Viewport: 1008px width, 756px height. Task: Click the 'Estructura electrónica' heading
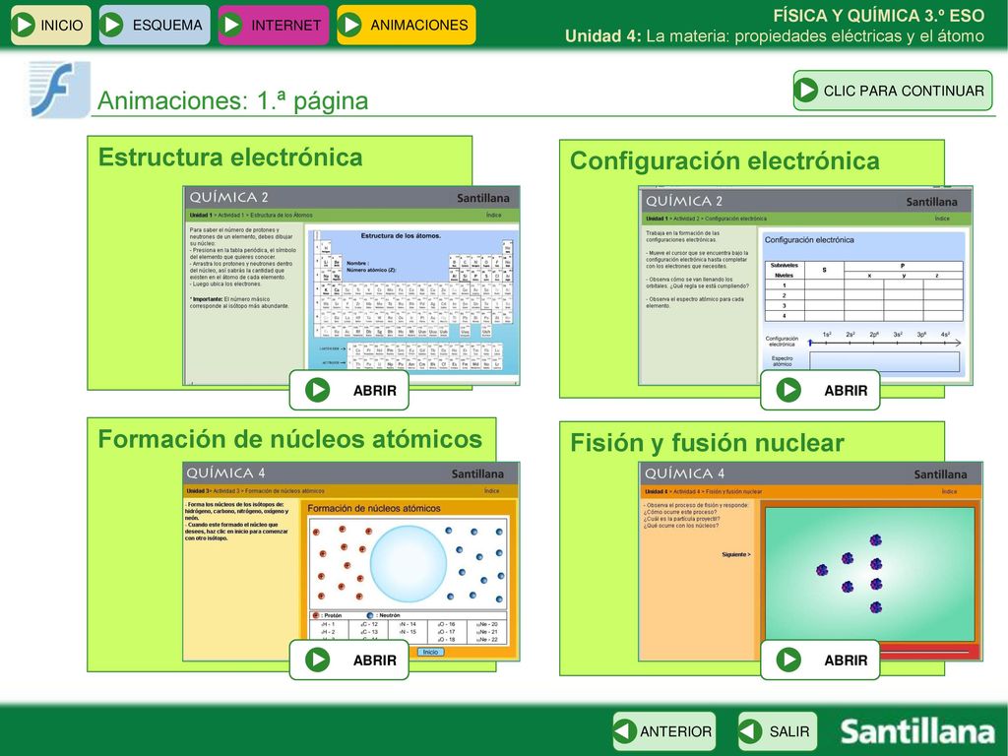click(x=230, y=157)
